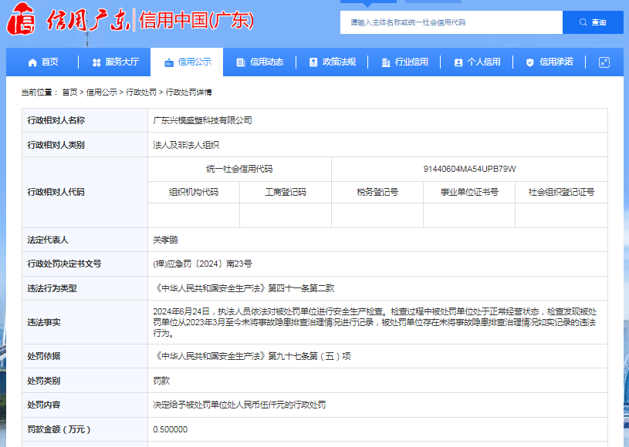Click the shield icon beside 信用承诺
Image resolution: width=629 pixels, height=447 pixels.
tap(529, 62)
